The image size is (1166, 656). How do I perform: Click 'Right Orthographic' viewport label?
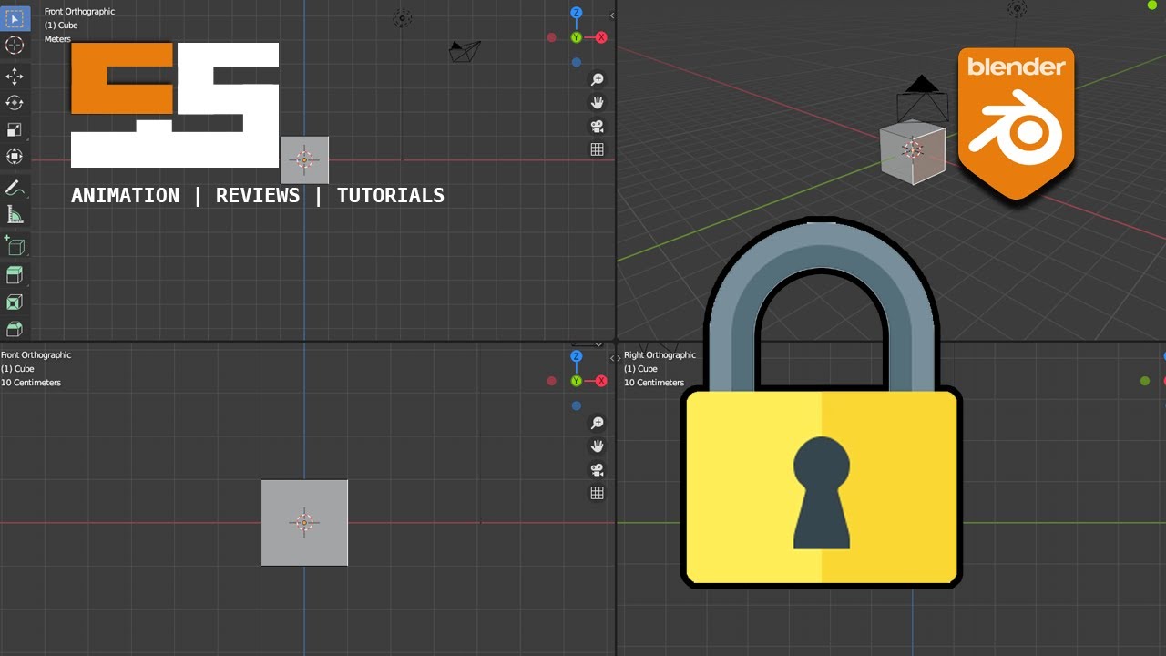click(660, 355)
